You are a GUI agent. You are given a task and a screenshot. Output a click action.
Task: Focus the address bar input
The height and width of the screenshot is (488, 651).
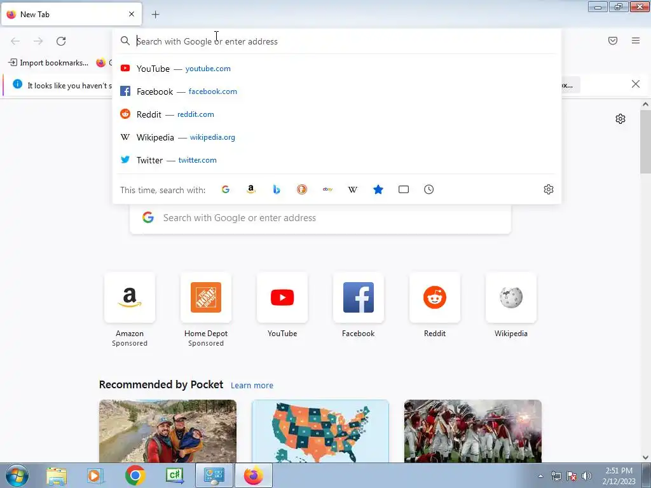(x=336, y=41)
